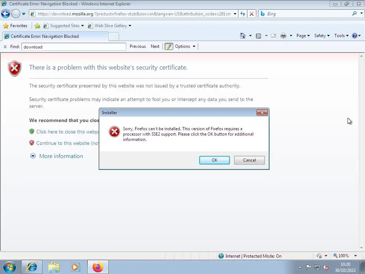Open Internet Explorer from the taskbar
Screen dimensions: 365x274
(x=32, y=267)
